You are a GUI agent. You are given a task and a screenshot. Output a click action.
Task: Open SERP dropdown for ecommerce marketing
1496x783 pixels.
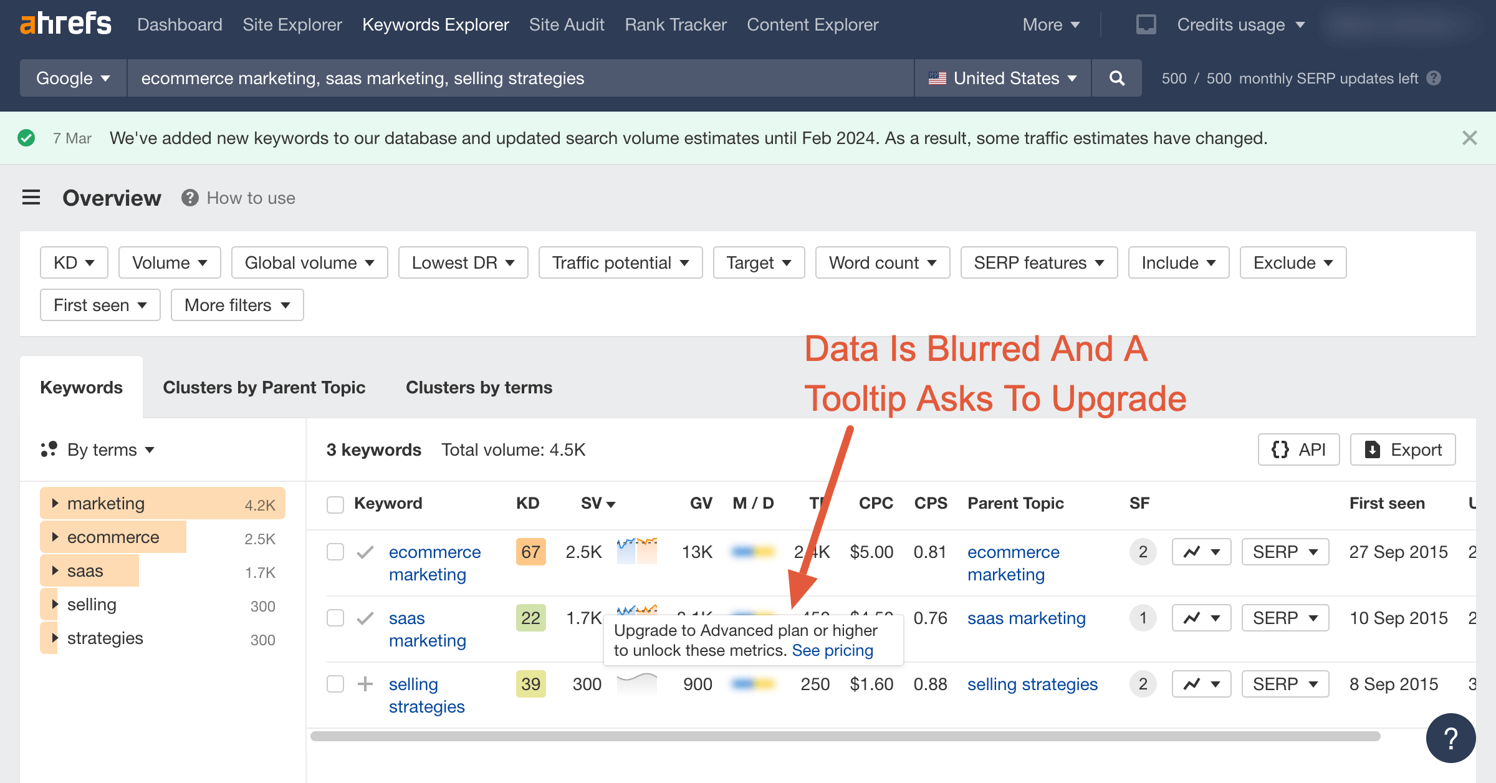(1285, 552)
